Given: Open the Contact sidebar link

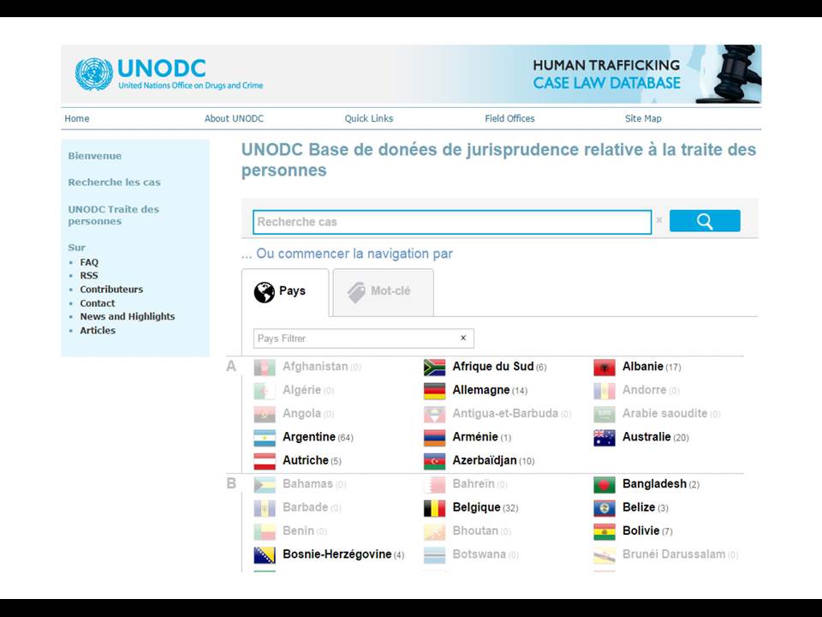Looking at the screenshot, I should [97, 303].
